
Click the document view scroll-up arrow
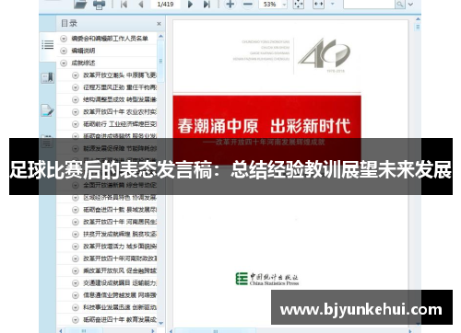coord(418,19)
